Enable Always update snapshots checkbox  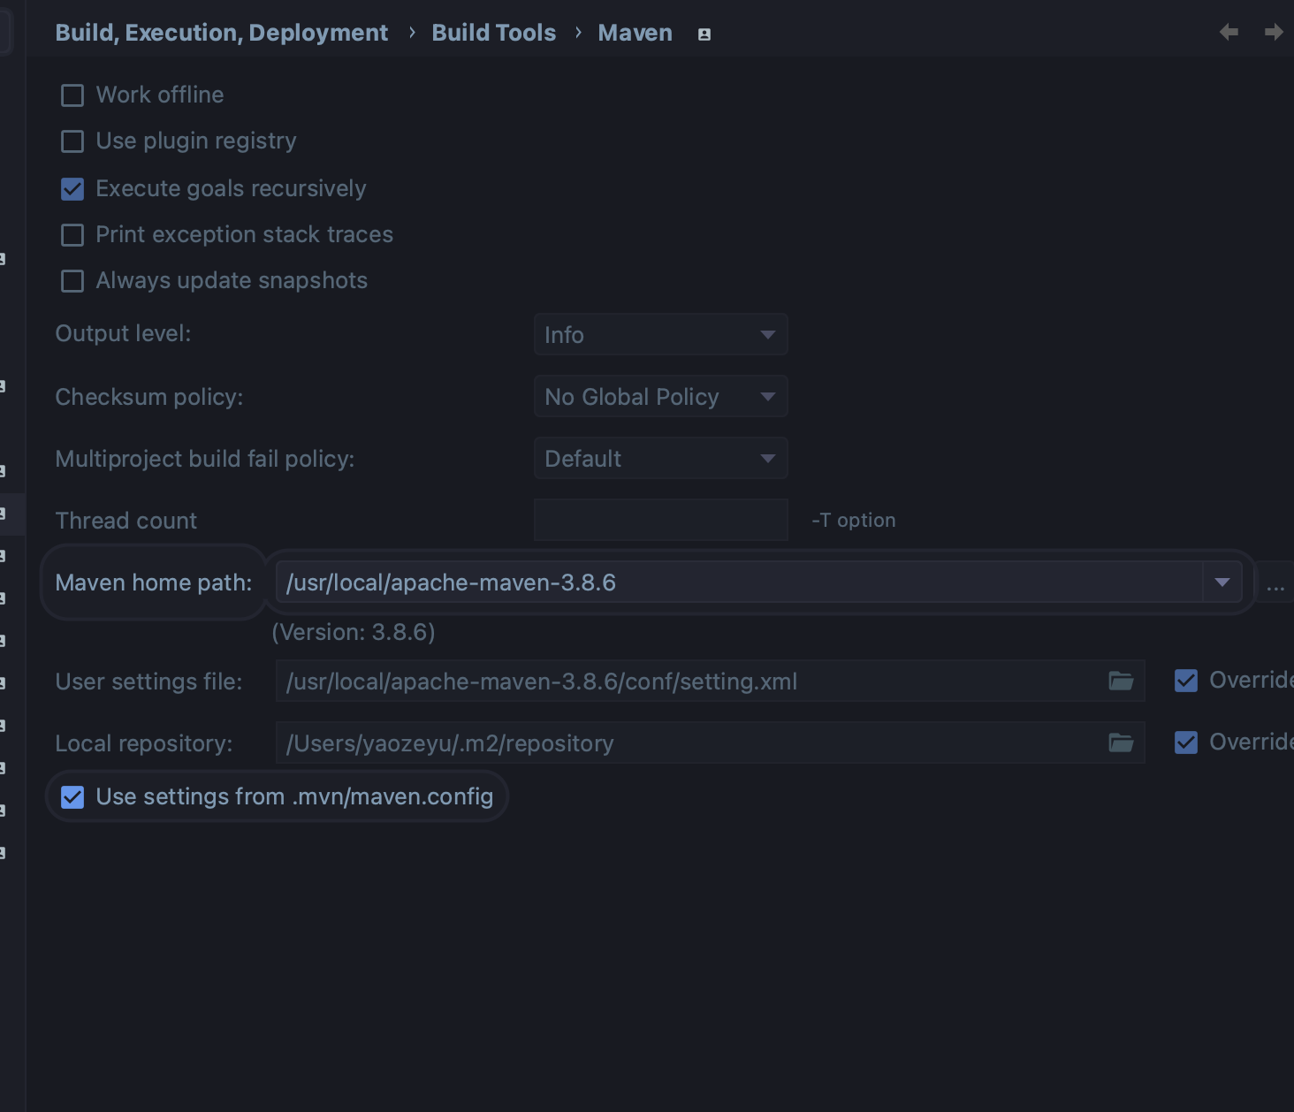click(72, 281)
